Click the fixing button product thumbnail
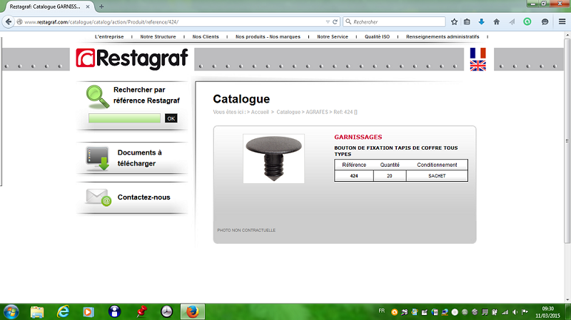The height and width of the screenshot is (320, 571). click(273, 158)
